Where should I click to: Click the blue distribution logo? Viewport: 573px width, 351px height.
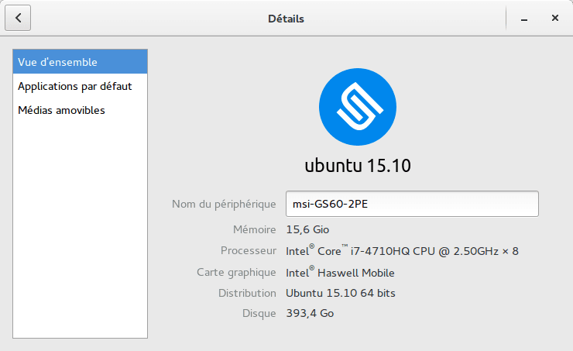click(x=358, y=107)
